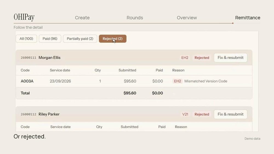Click EH2 reason badge in A003A row

point(177,81)
